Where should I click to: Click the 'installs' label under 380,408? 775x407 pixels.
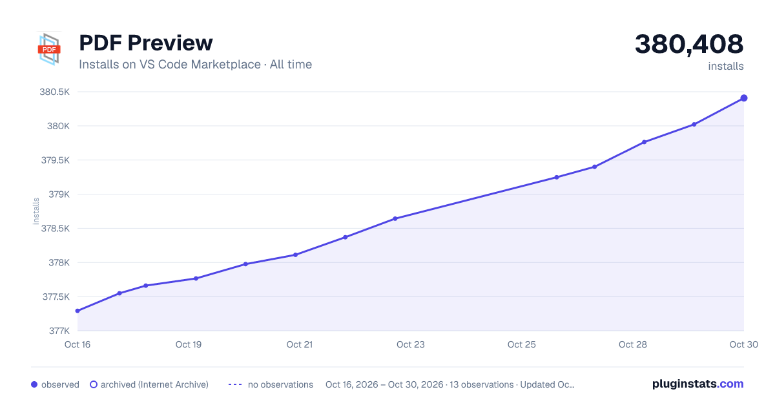(x=726, y=66)
